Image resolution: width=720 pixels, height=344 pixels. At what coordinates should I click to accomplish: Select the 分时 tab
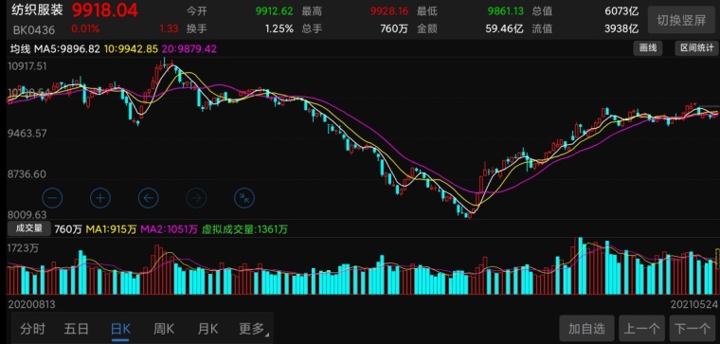(x=32, y=329)
